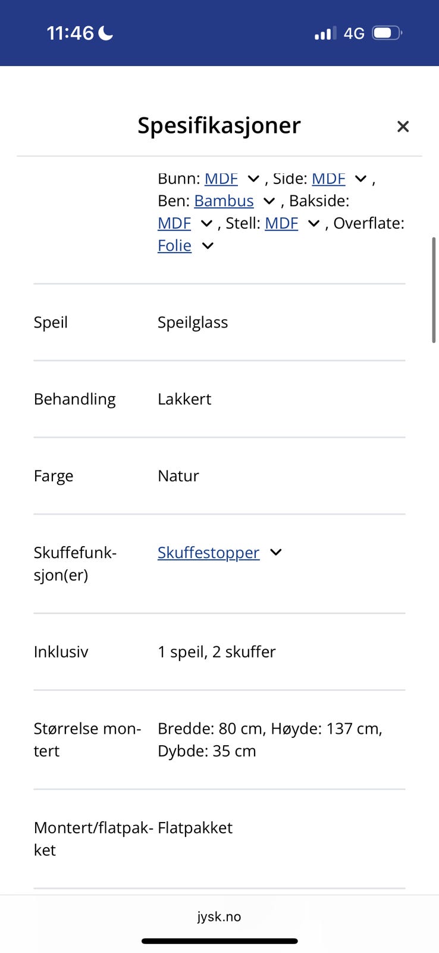Screen dimensions: 439x953
Task: Tap the moon Do Not Disturb icon
Action: coord(106,33)
